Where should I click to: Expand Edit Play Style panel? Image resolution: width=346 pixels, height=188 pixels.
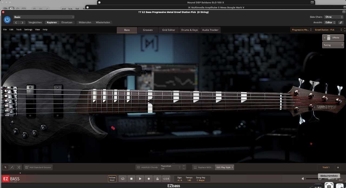click(225, 167)
